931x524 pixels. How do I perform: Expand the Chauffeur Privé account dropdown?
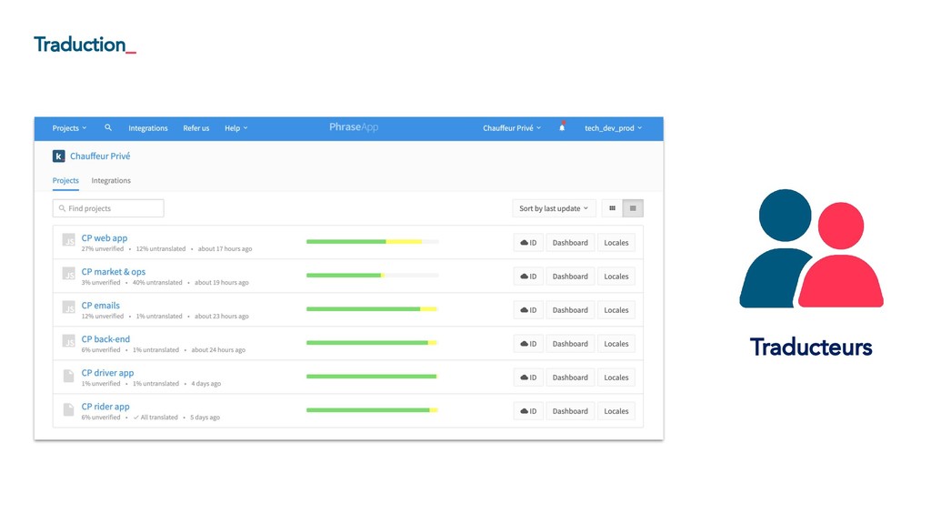pyautogui.click(x=512, y=128)
